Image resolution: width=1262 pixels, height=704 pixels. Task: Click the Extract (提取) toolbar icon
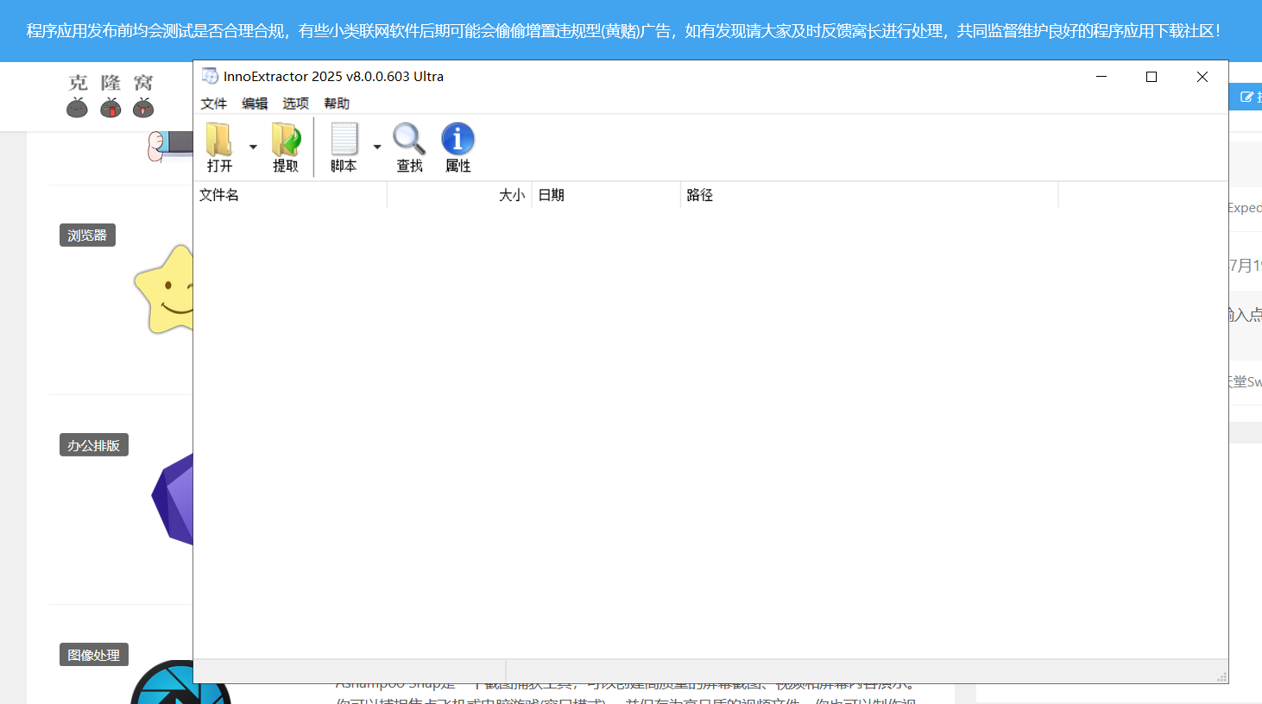point(286,147)
